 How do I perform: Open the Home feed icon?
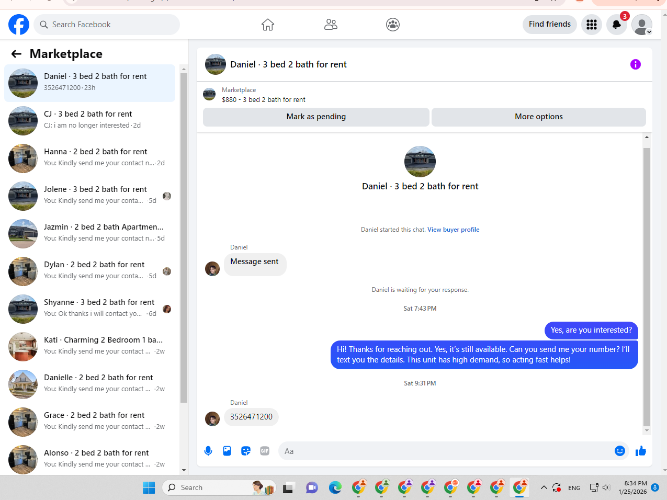[268, 25]
